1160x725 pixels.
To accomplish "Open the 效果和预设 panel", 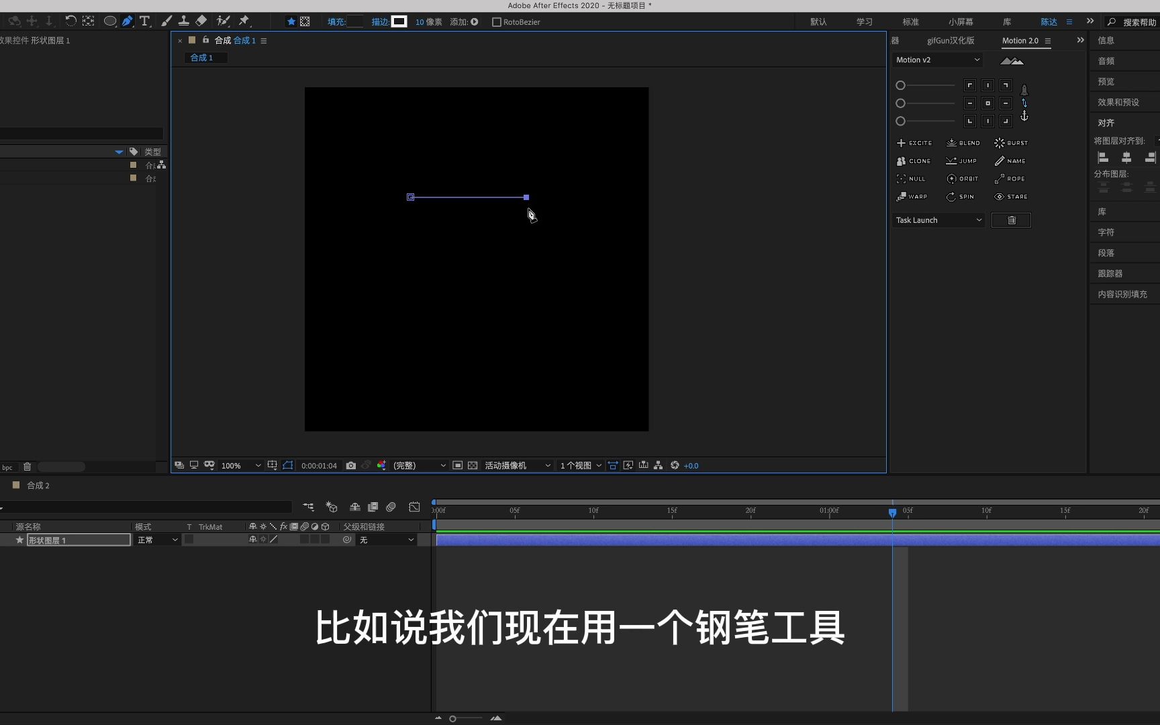I will tap(1118, 102).
